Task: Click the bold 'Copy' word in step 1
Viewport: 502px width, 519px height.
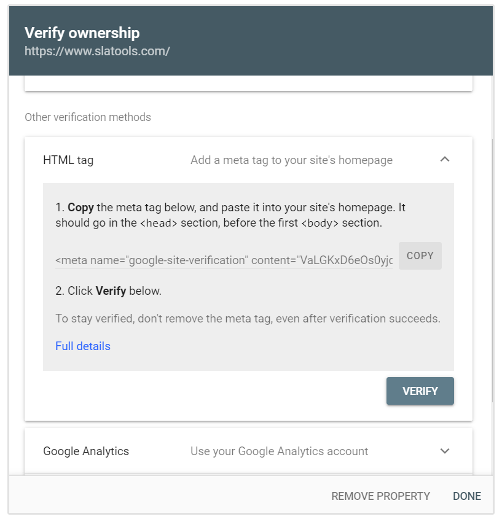Action: click(x=80, y=208)
